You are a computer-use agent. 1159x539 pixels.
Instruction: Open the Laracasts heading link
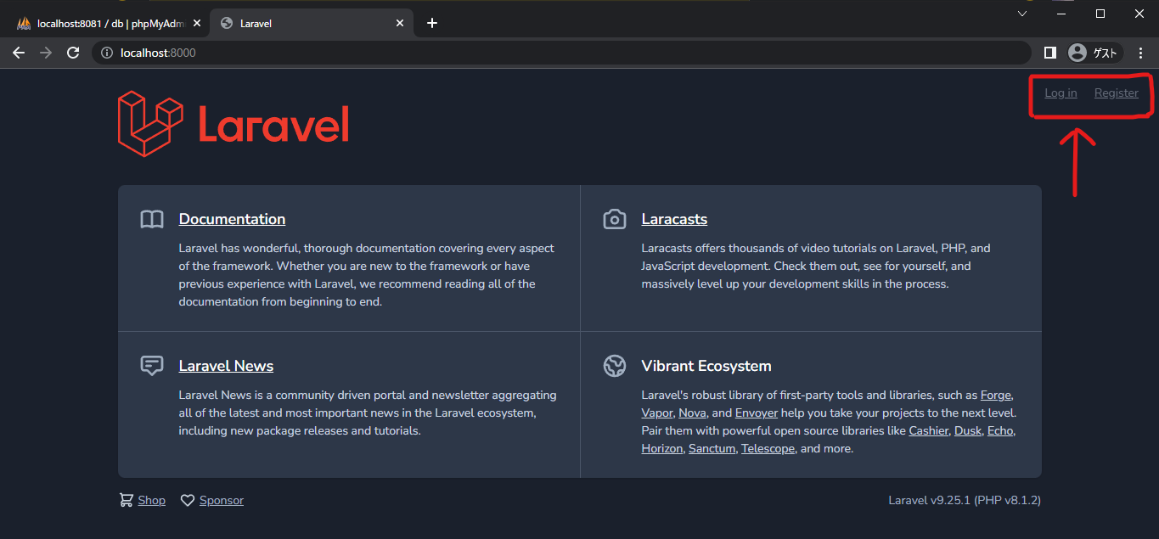point(674,219)
